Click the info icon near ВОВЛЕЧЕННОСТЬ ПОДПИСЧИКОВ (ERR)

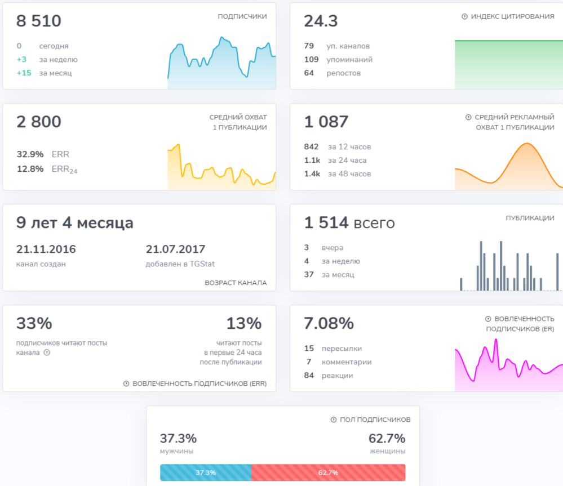pos(126,384)
